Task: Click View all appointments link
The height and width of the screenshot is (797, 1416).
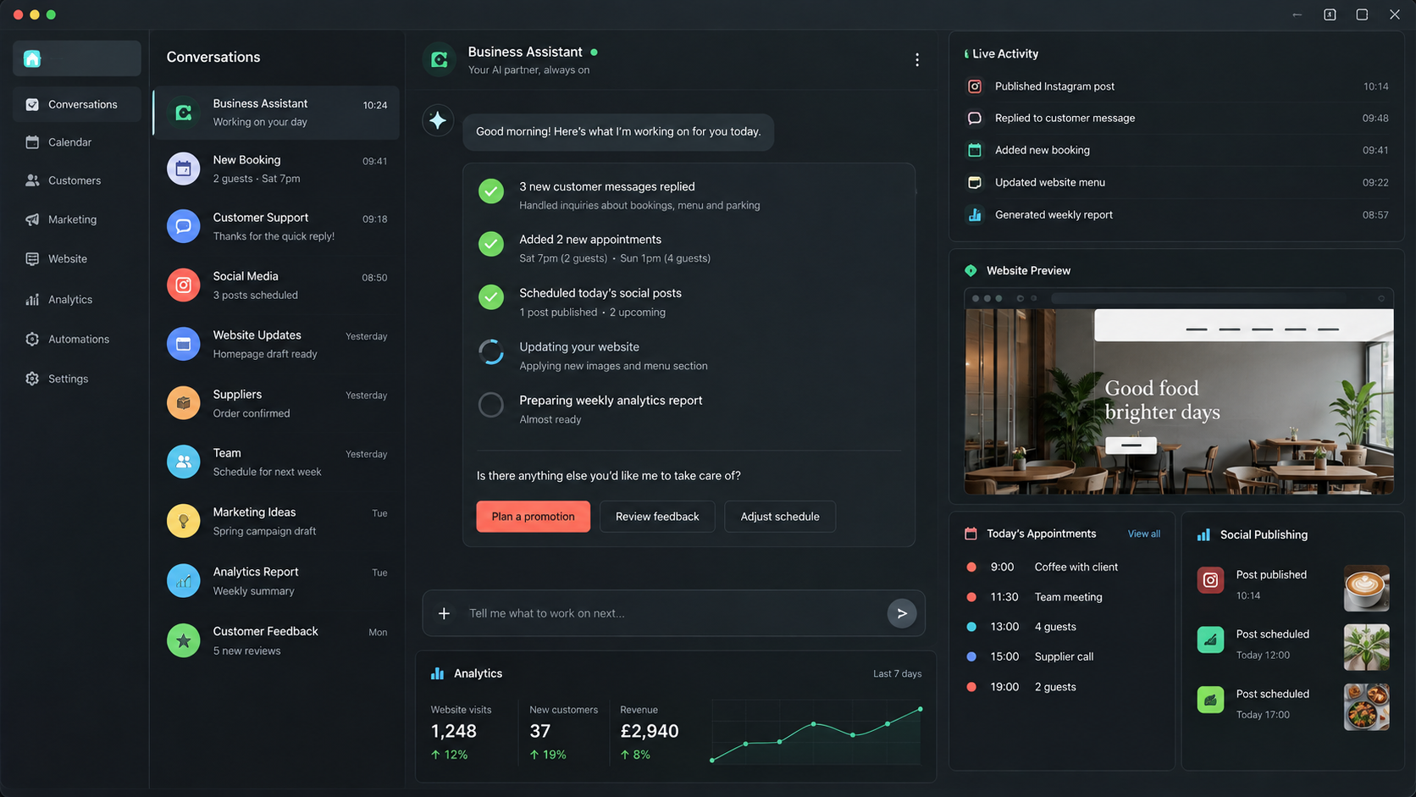Action: pyautogui.click(x=1143, y=534)
